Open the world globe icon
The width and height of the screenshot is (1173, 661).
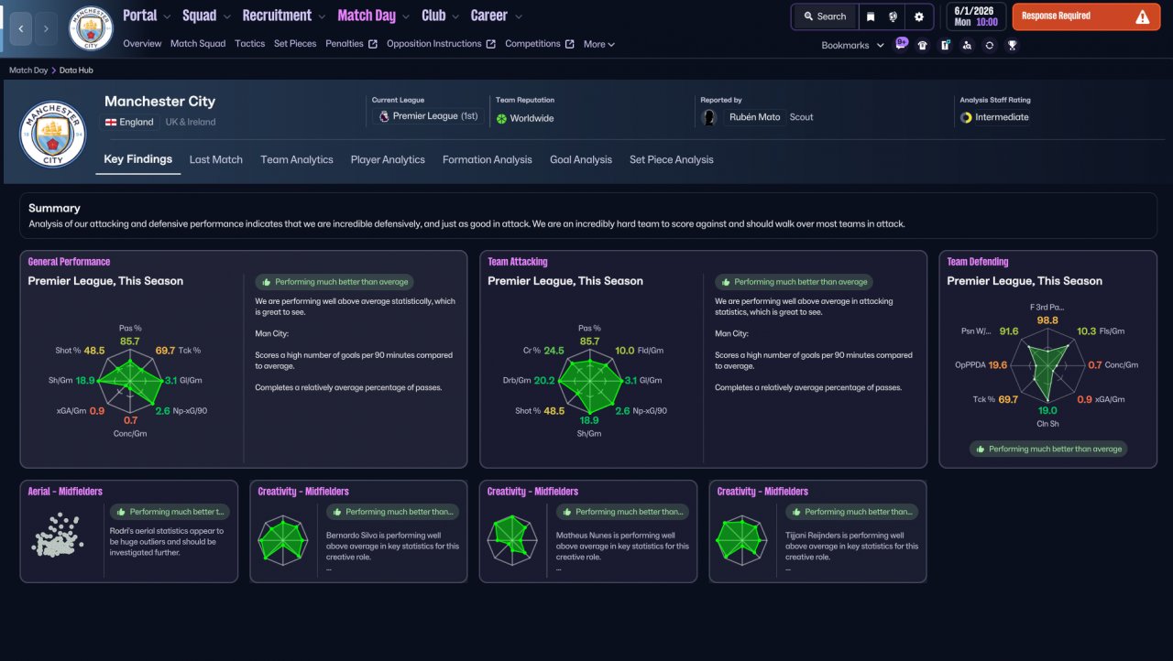(893, 16)
